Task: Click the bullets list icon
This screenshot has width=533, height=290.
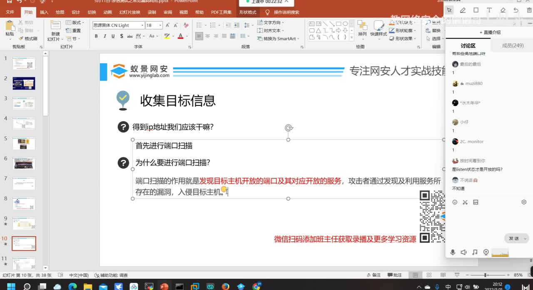Action: [199, 25]
